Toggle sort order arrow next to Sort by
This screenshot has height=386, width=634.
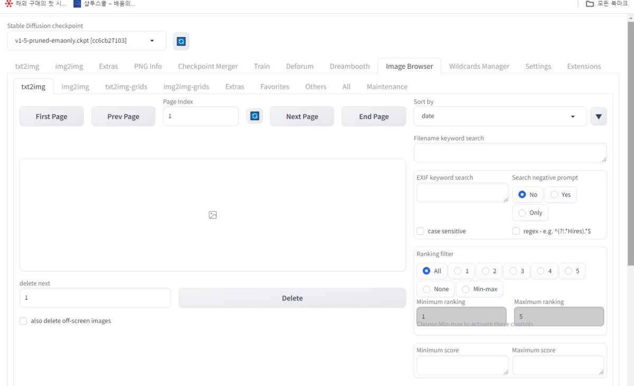[599, 116]
